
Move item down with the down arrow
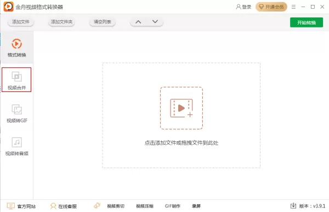(155, 22)
